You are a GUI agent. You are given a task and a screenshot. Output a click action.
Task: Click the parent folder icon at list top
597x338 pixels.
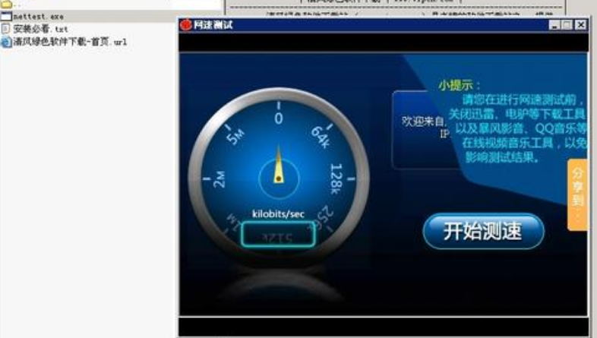(6, 4)
